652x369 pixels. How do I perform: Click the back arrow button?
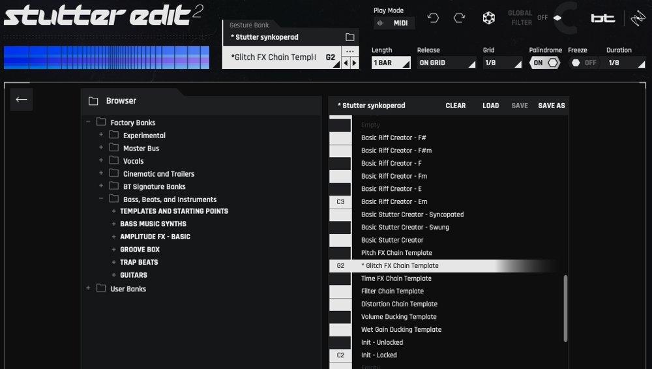point(22,100)
